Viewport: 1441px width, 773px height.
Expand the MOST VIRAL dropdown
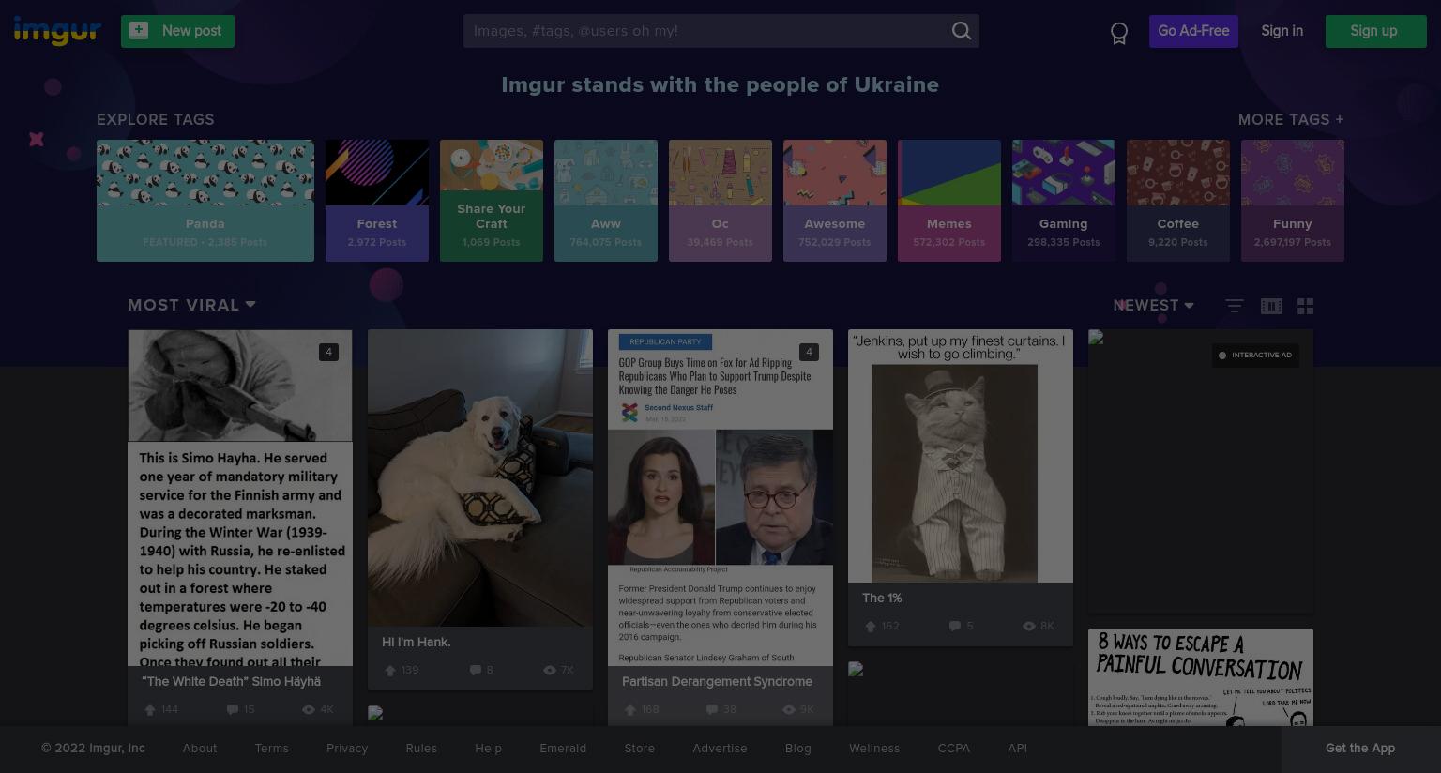191,305
